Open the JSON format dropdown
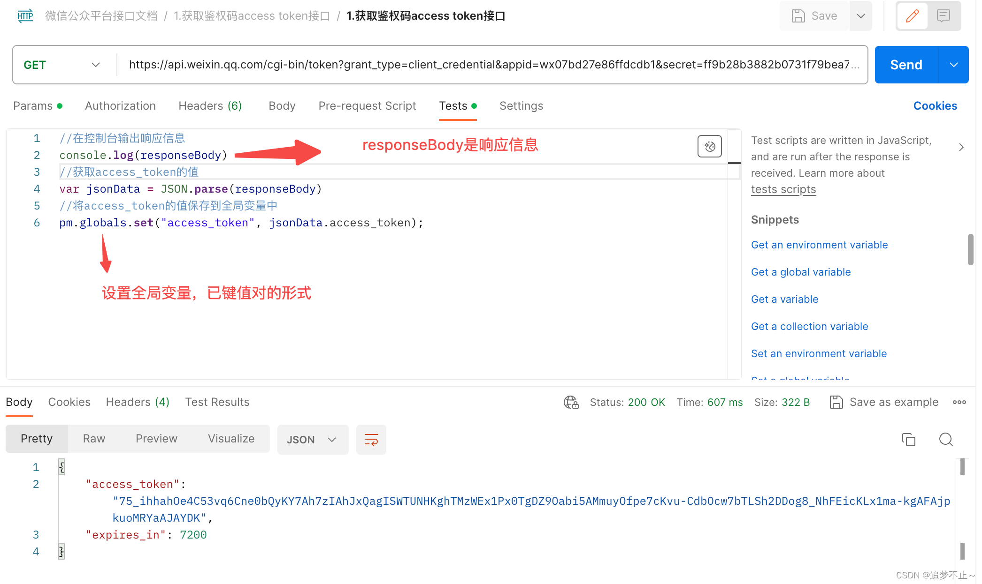This screenshot has height=584, width=982. tap(313, 439)
